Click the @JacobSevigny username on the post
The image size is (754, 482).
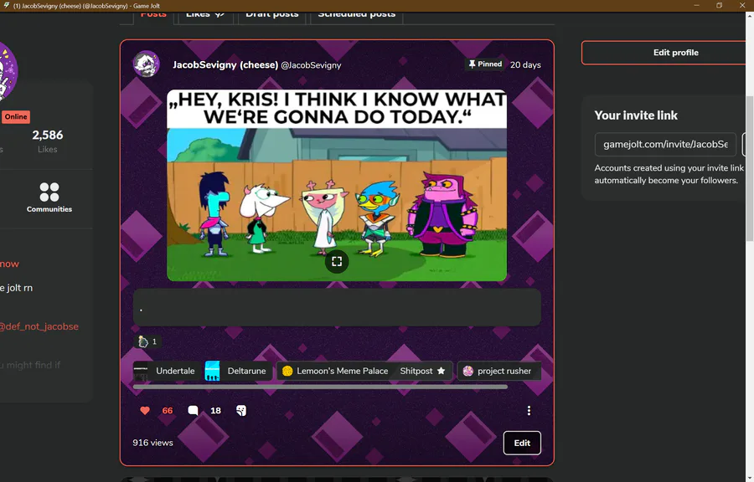(x=311, y=64)
